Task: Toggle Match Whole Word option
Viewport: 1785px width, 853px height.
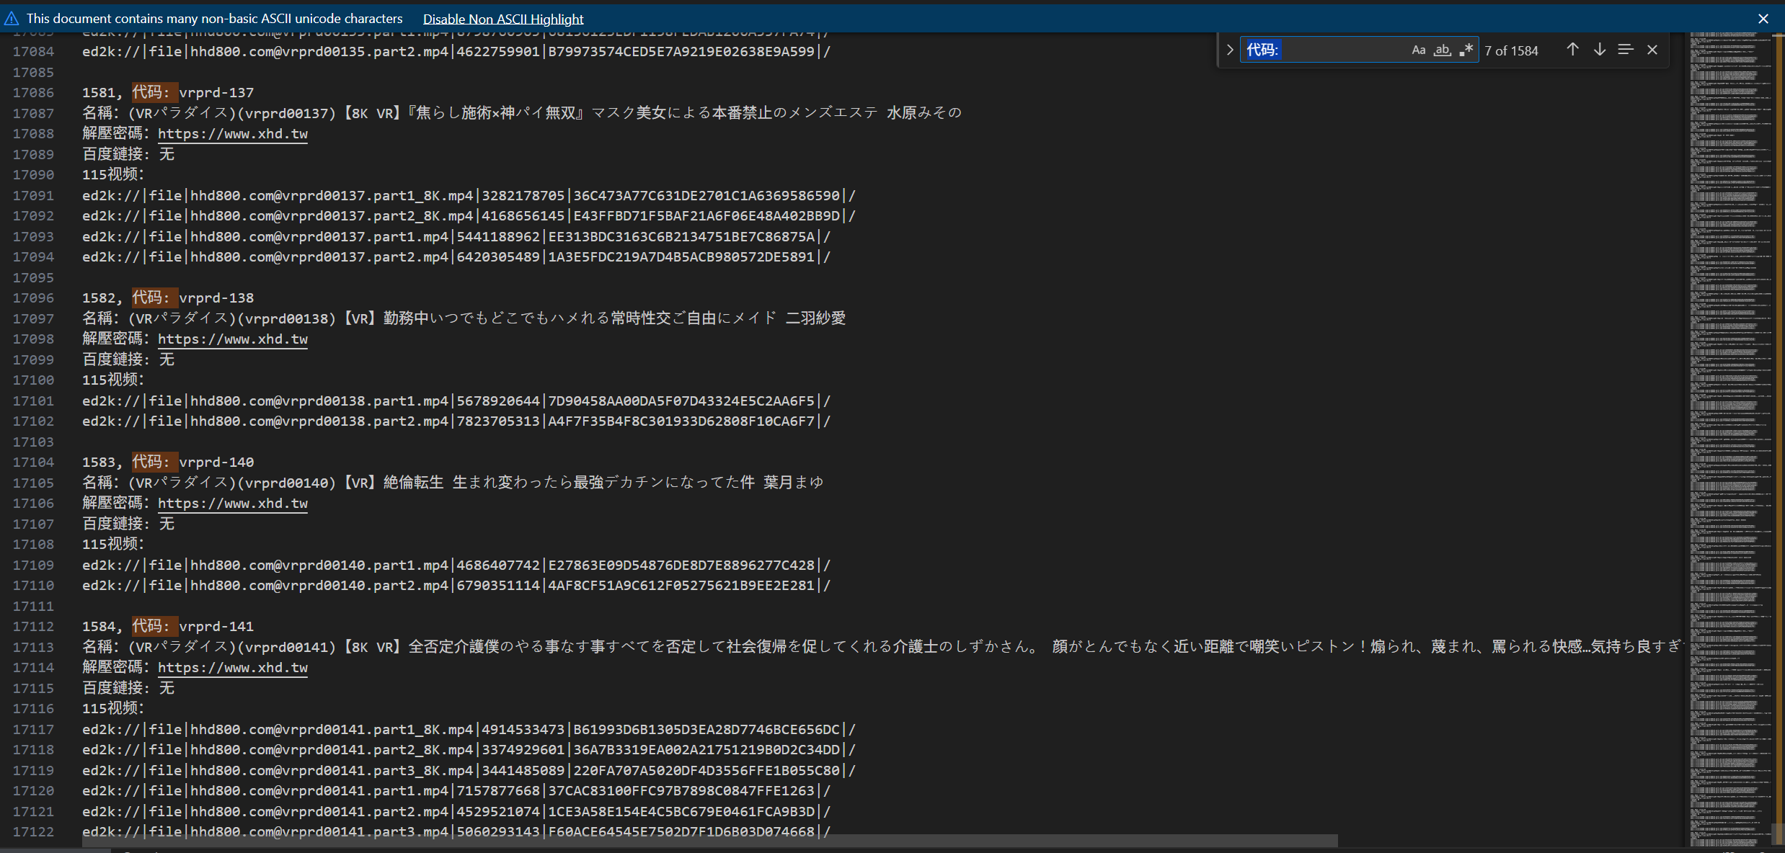Action: tap(1442, 50)
